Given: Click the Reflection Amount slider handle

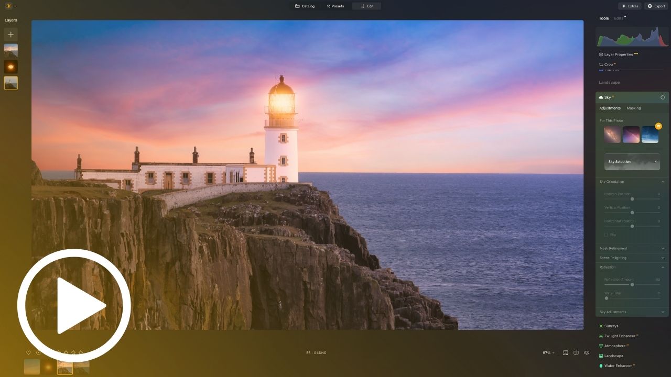Looking at the screenshot, I should [632, 284].
